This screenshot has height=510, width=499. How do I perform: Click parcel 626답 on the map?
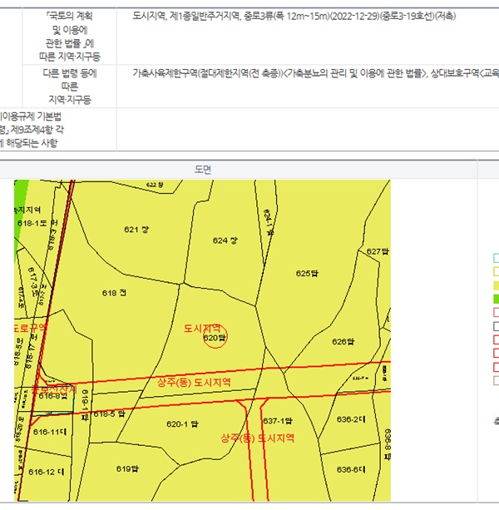(343, 341)
